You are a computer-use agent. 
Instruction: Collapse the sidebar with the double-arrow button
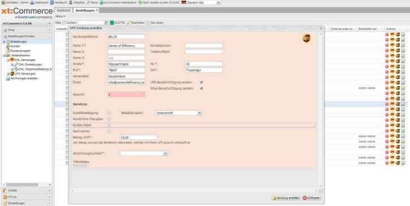coord(49,24)
